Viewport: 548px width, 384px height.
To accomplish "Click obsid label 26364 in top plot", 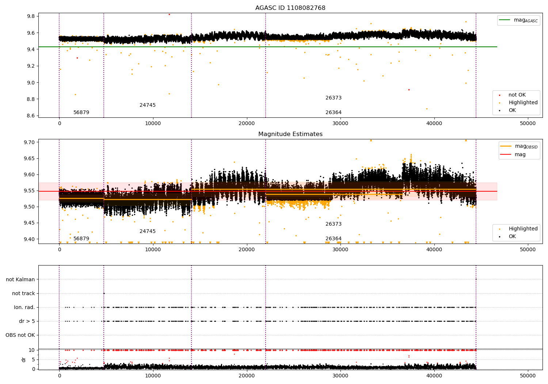I will point(334,113).
